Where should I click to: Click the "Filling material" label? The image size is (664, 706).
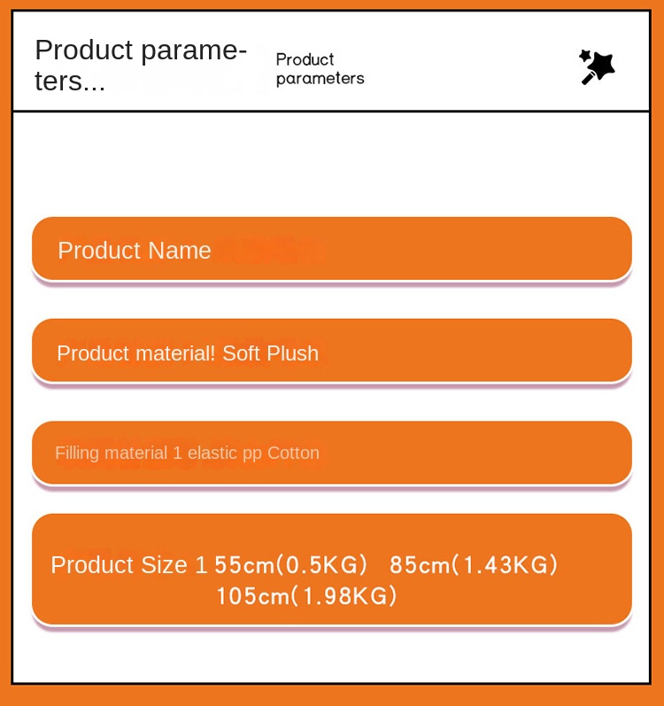[x=112, y=454]
